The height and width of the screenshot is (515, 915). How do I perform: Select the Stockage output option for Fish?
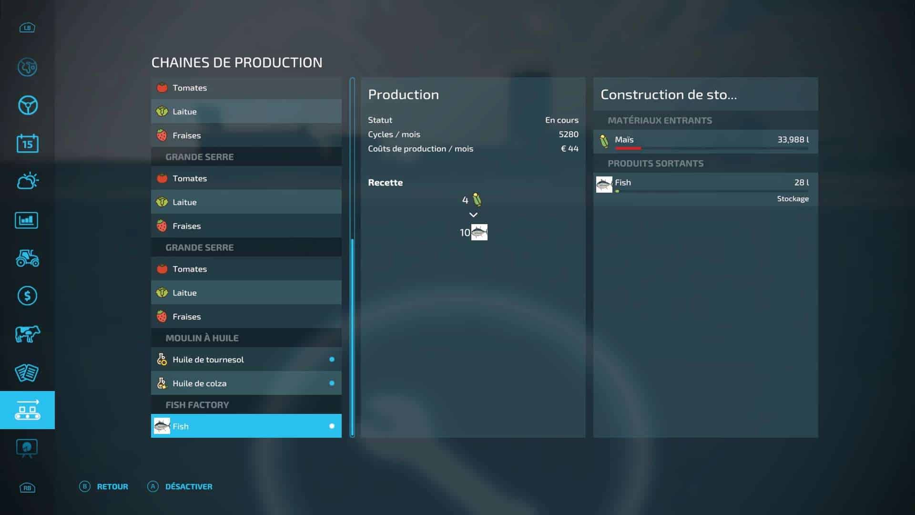793,198
